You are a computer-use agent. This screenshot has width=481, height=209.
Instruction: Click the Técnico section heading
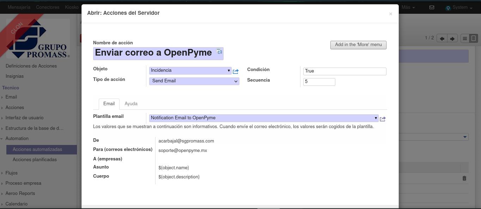click(11, 88)
